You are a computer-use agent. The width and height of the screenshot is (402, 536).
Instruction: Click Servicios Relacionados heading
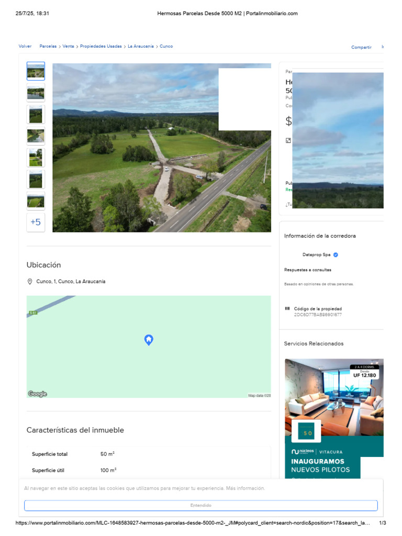coord(314,343)
